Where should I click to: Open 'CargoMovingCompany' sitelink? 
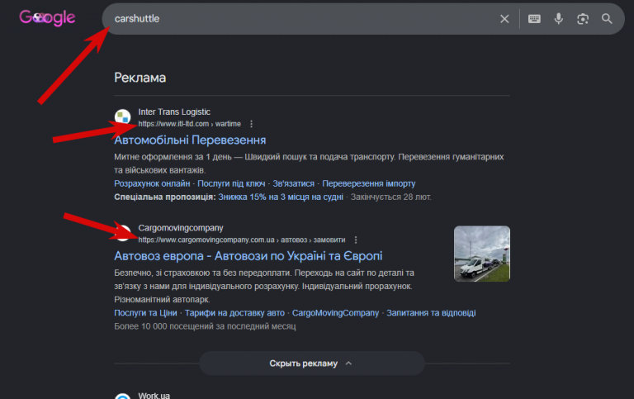coord(336,313)
